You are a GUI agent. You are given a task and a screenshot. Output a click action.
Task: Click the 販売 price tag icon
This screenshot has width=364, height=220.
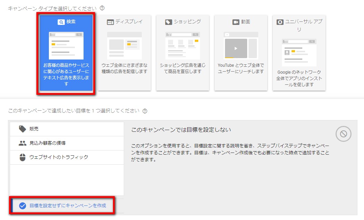click(23, 129)
